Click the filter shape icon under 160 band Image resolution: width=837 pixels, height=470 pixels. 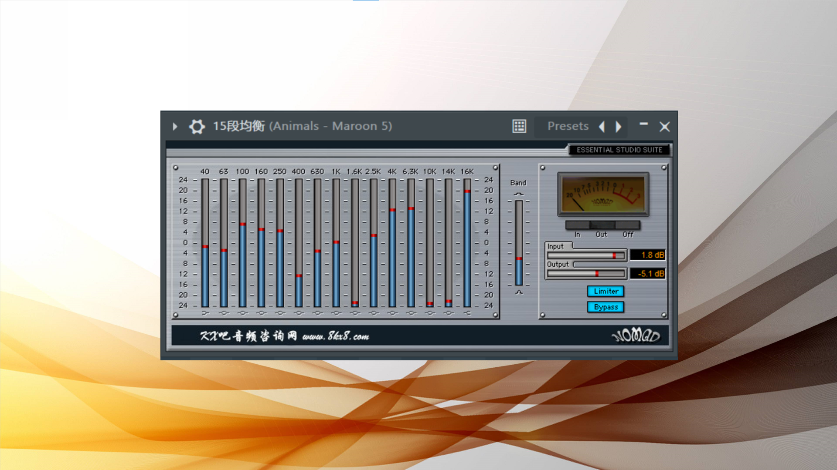[262, 312]
